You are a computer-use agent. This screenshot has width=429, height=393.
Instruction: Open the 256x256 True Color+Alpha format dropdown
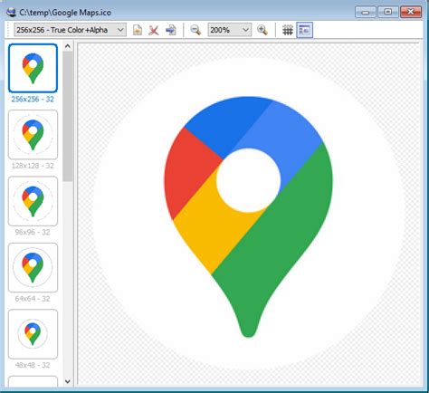[70, 30]
